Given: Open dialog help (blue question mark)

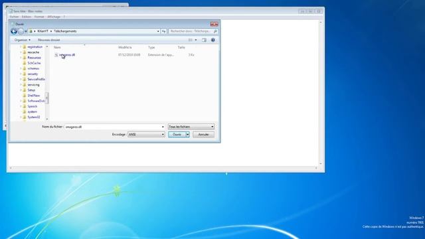Looking at the screenshot, I should click(213, 40).
